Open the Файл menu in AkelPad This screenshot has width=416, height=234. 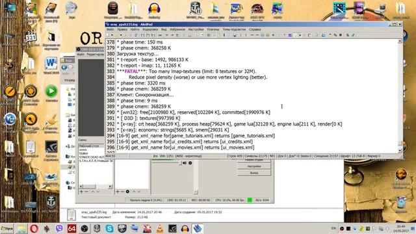tap(110, 29)
